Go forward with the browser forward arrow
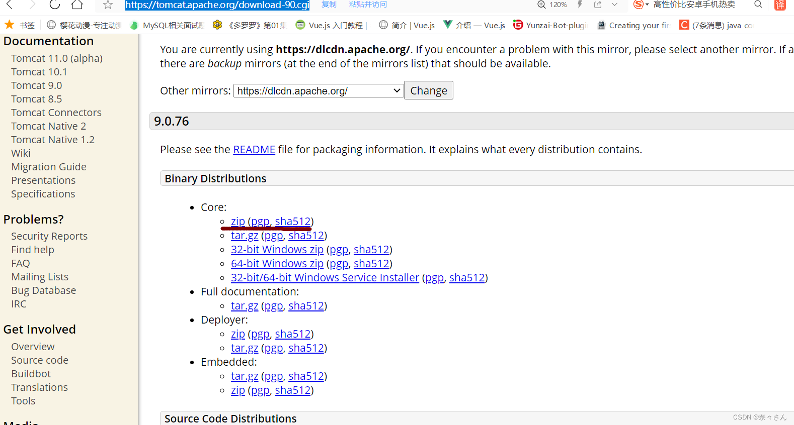794x425 pixels. [x=32, y=5]
